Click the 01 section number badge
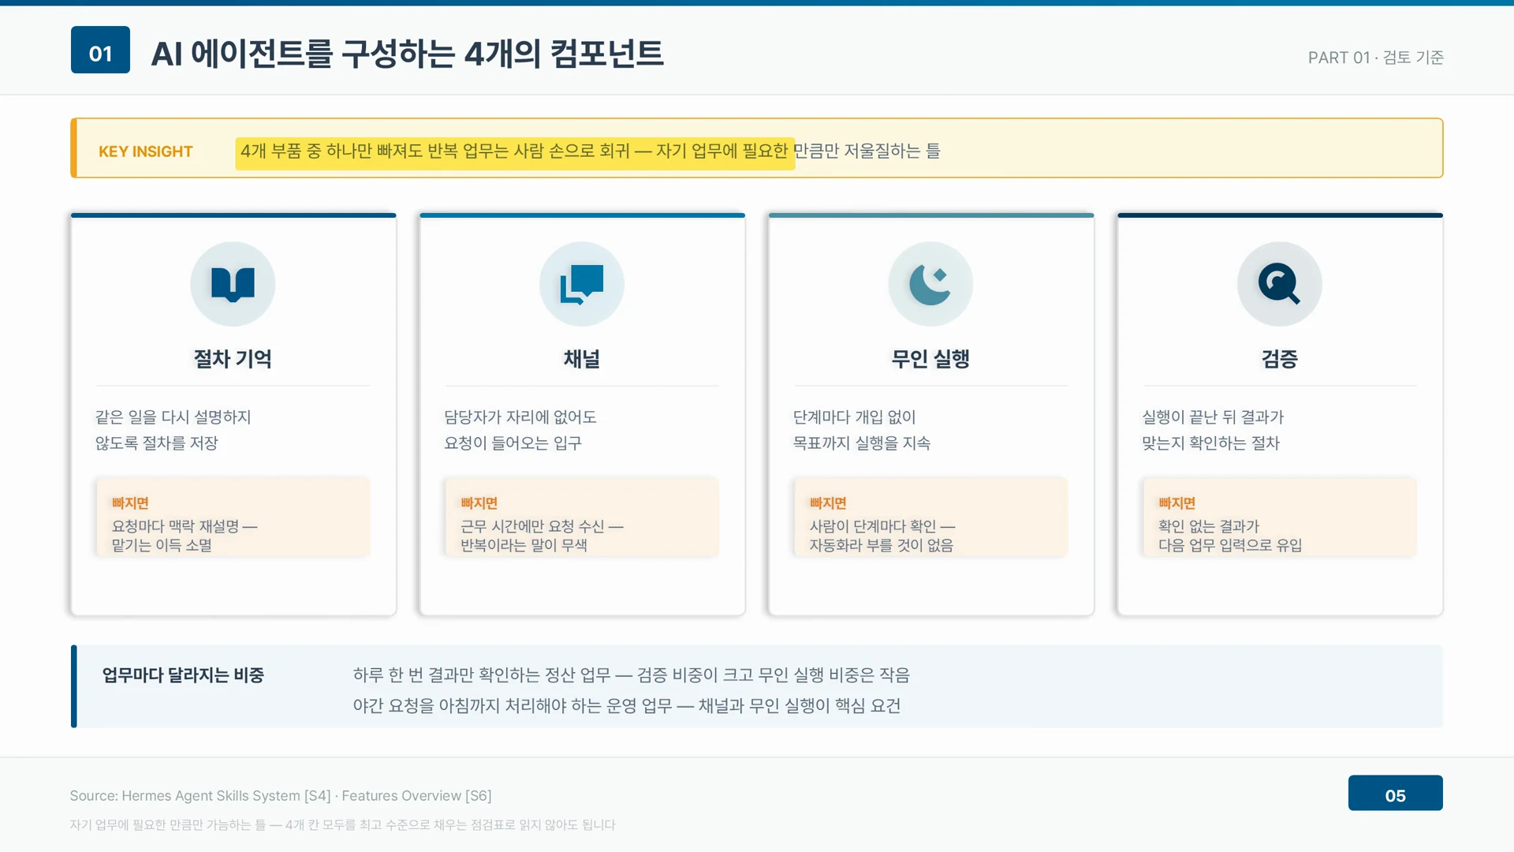 click(100, 50)
